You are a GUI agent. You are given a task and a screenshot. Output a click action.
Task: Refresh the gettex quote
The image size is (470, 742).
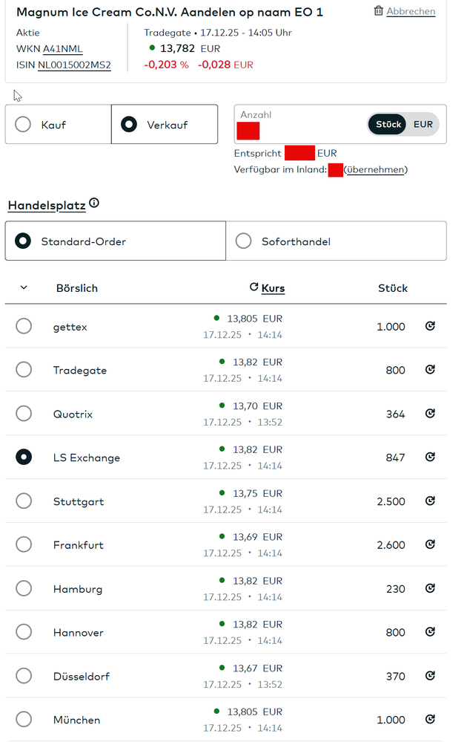click(430, 326)
